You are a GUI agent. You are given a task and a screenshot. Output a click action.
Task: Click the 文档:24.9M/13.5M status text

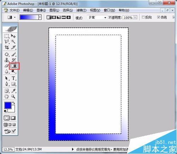pyautogui.click(x=28, y=149)
